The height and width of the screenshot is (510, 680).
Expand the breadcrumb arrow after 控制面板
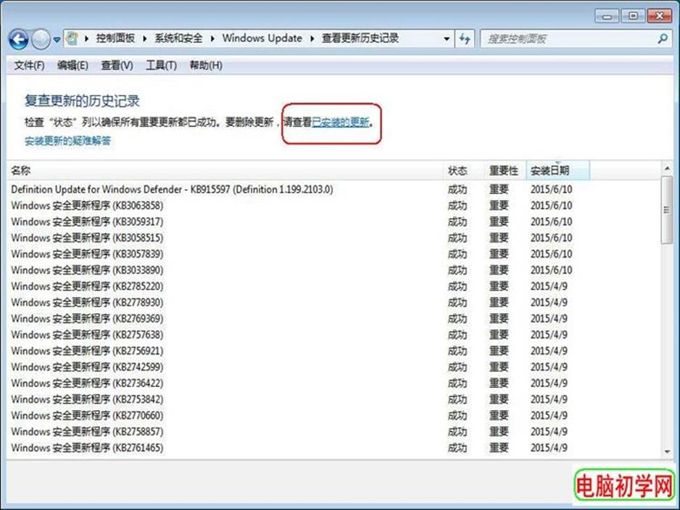point(144,38)
